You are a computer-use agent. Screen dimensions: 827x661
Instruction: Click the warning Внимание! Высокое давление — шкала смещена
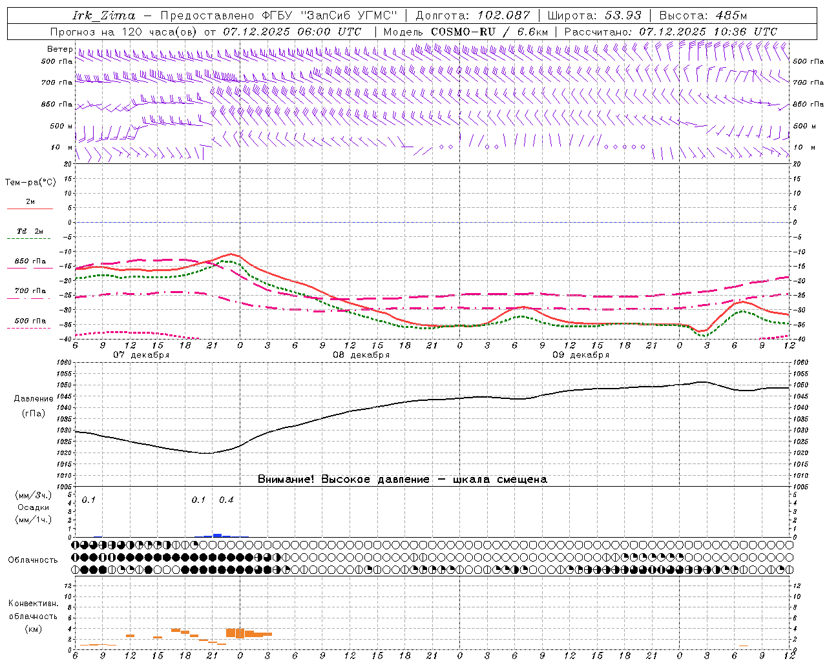pos(402,480)
